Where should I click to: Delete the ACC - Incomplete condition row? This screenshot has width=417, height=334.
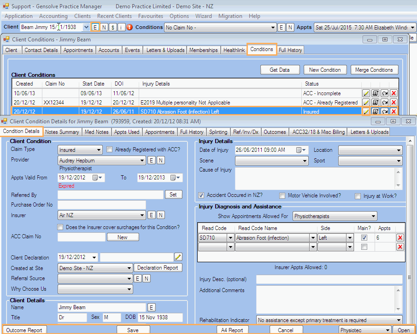pyautogui.click(x=394, y=93)
